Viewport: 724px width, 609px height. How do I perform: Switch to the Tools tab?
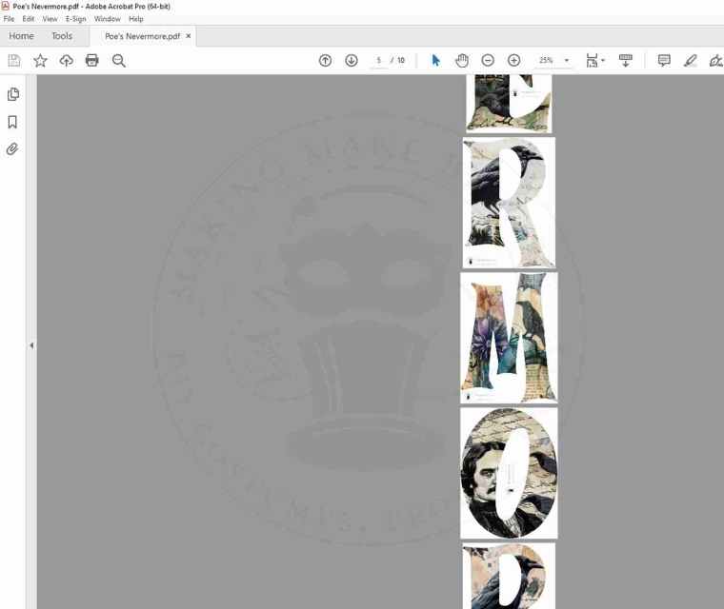[x=62, y=36]
